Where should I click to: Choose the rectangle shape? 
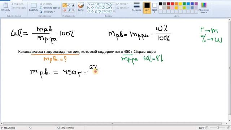tap(100, 4)
